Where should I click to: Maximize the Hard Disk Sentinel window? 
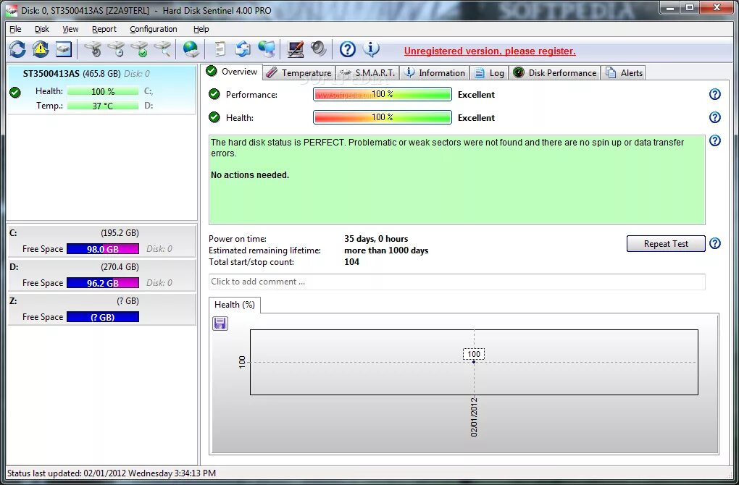(690, 7)
